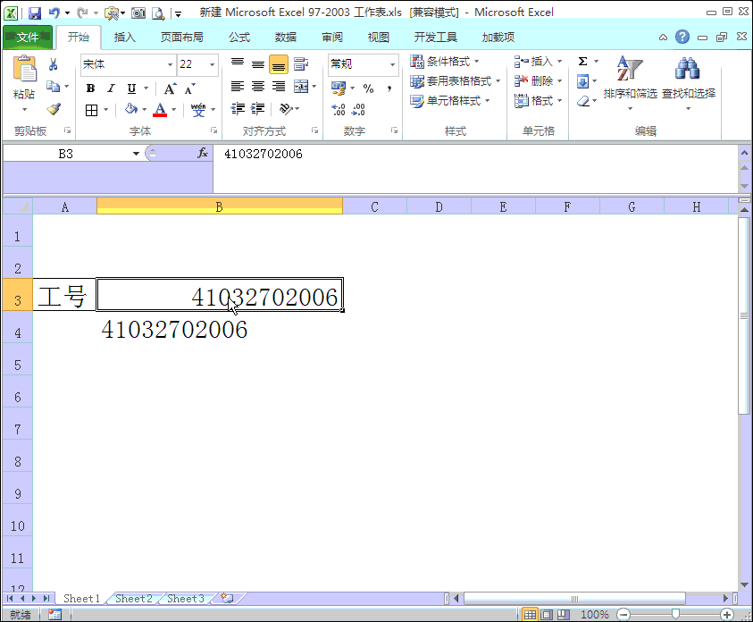Image resolution: width=753 pixels, height=622 pixels.
Task: Open Excel Help question mark
Action: (x=682, y=37)
